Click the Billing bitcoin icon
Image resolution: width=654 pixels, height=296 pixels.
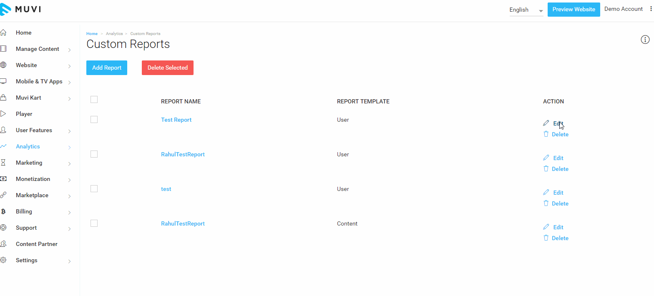(3, 211)
